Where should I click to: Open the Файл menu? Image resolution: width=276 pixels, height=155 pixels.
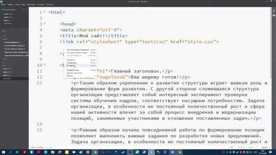3,4
